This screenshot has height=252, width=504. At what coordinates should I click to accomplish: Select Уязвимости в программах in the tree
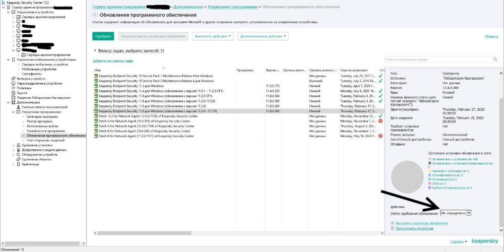coord(46,131)
